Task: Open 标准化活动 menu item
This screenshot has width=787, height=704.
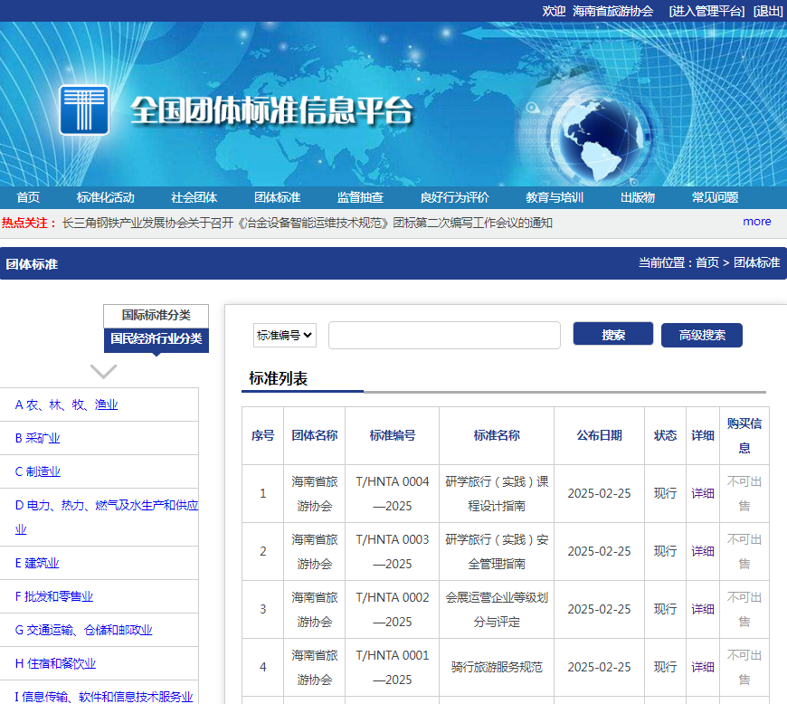Action: click(x=106, y=197)
